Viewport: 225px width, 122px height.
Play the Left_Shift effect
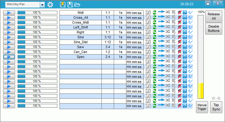pos(9,27)
